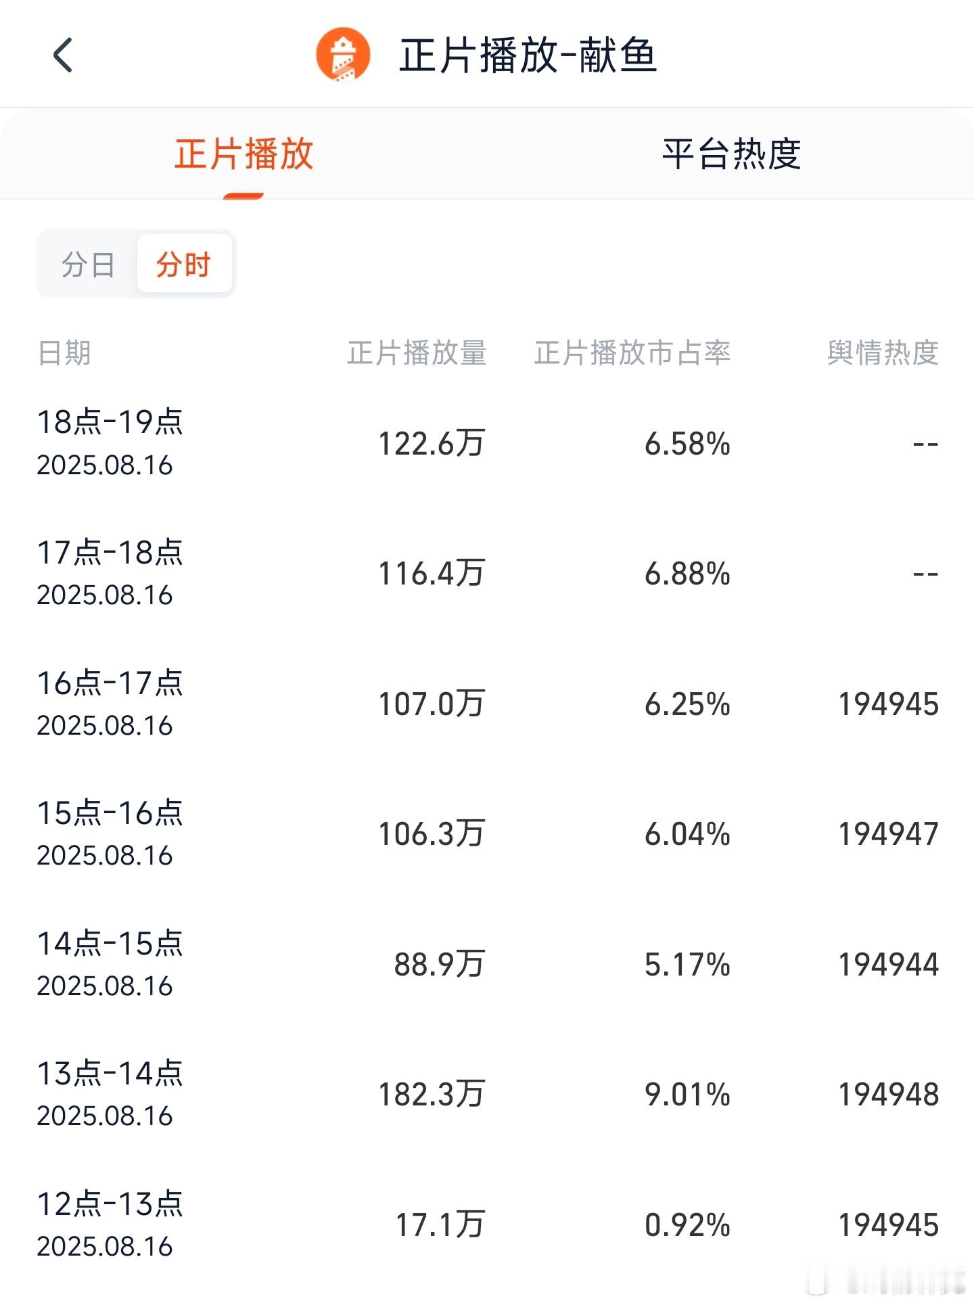Viewport: 974px width, 1305px height.
Task: Tap the orange lighthouse app logo
Action: point(343,55)
